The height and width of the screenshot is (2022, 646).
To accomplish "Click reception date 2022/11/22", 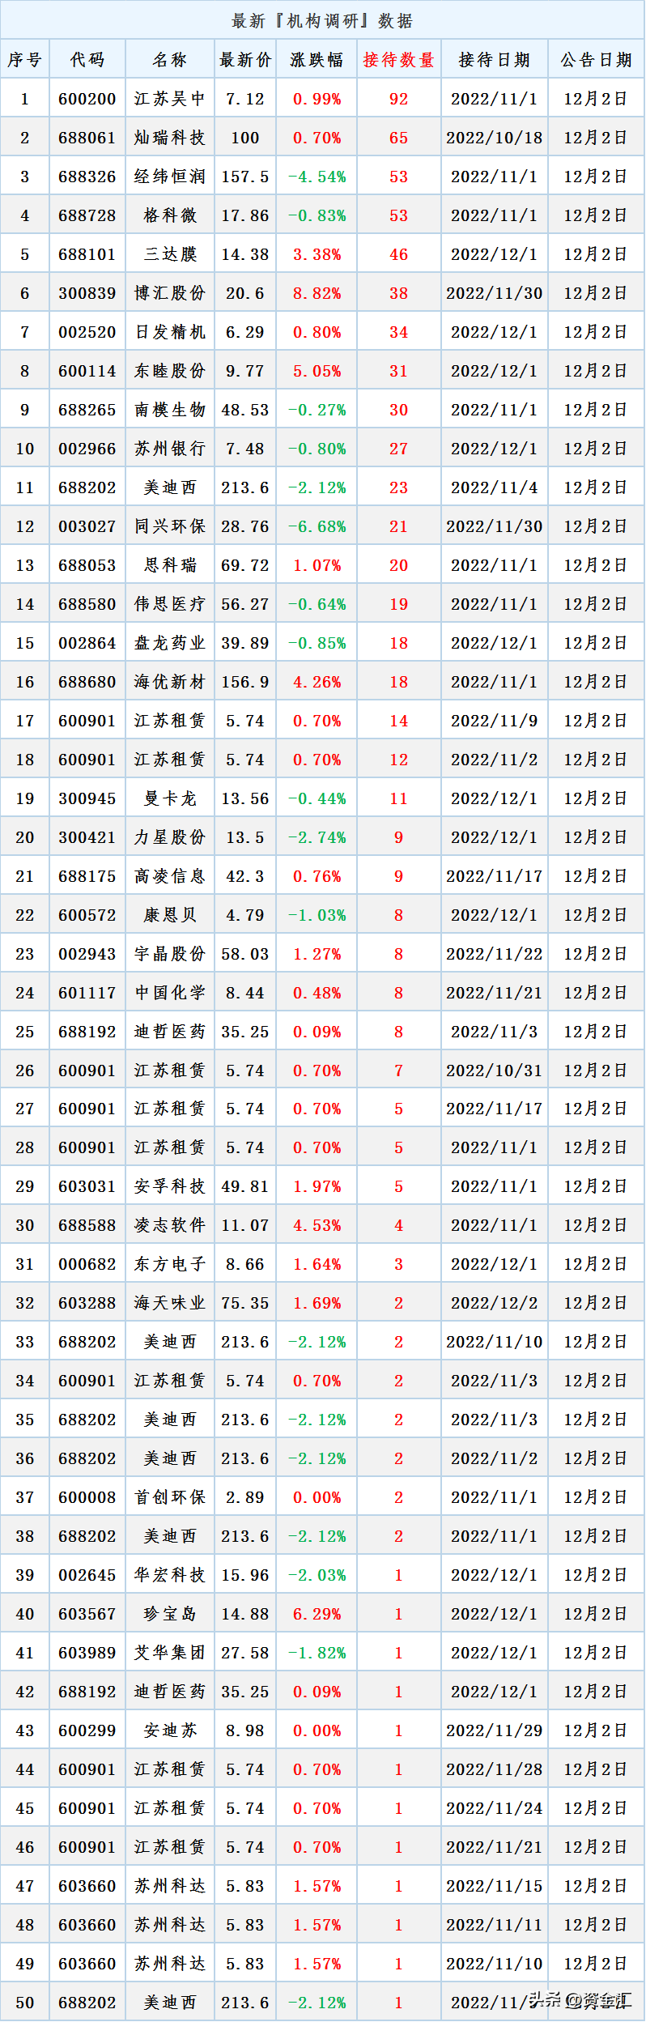I will coord(495,954).
